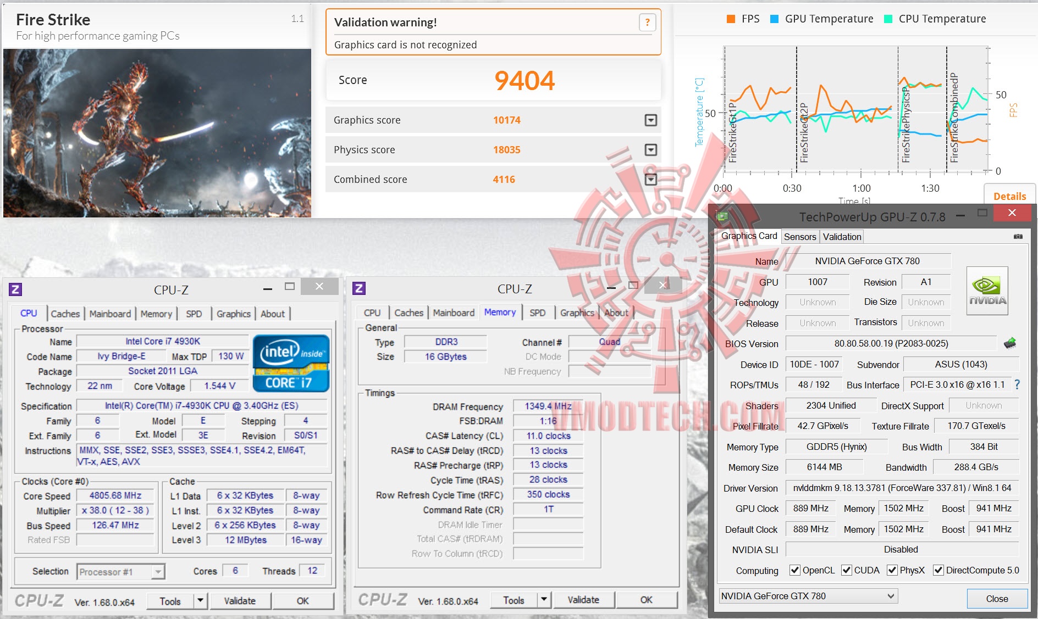Select CPU tab in CPU-Z Memory window

click(372, 313)
